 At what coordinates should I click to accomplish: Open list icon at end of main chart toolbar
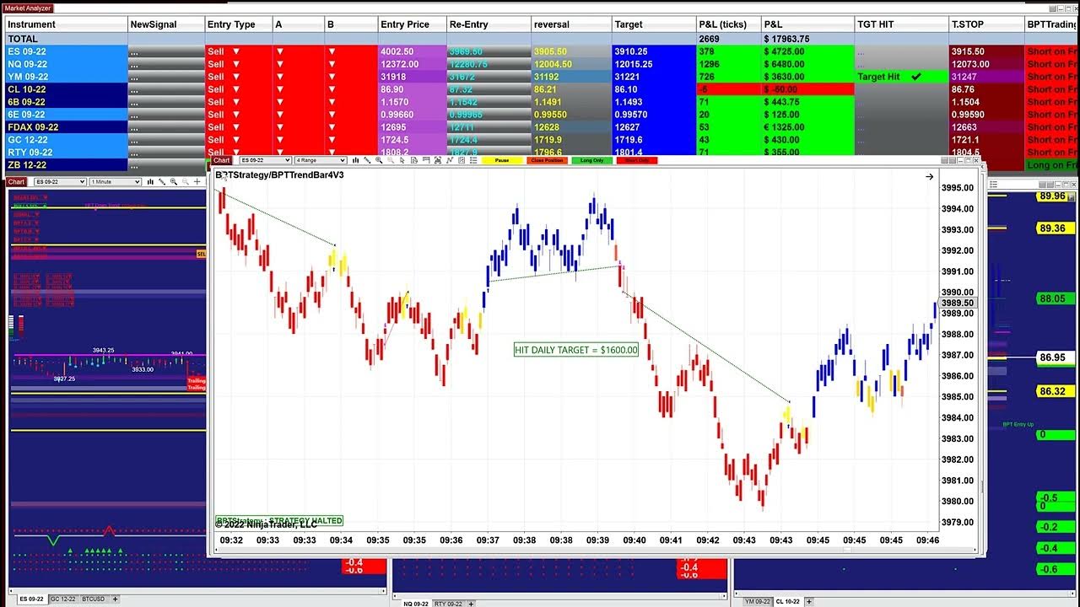click(473, 160)
